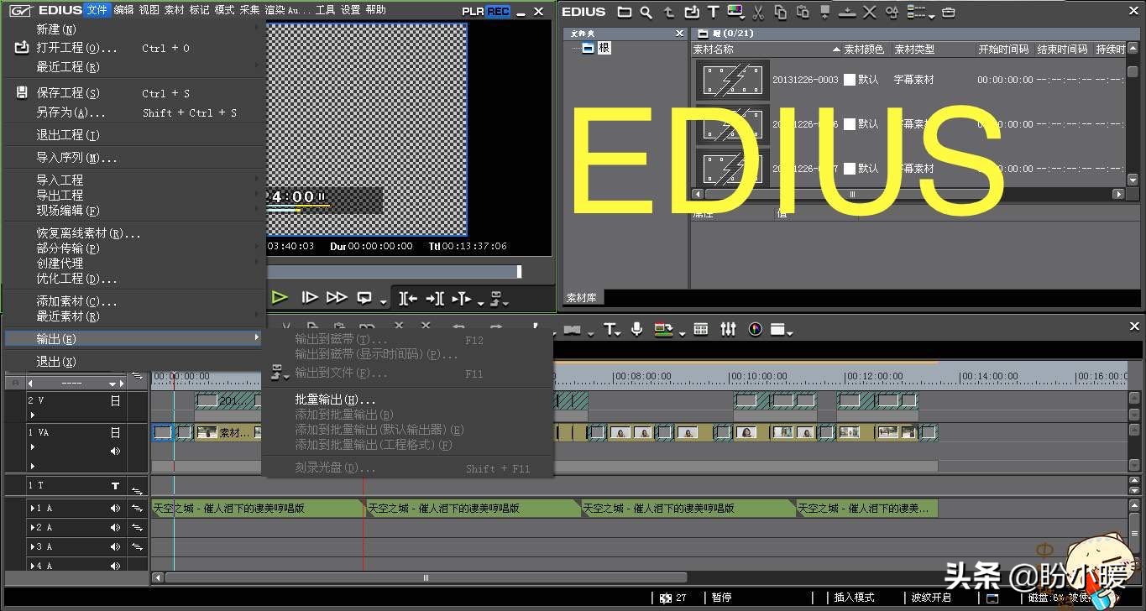This screenshot has height=611, width=1146.
Task: Open the 编辑 menu
Action: tap(123, 10)
